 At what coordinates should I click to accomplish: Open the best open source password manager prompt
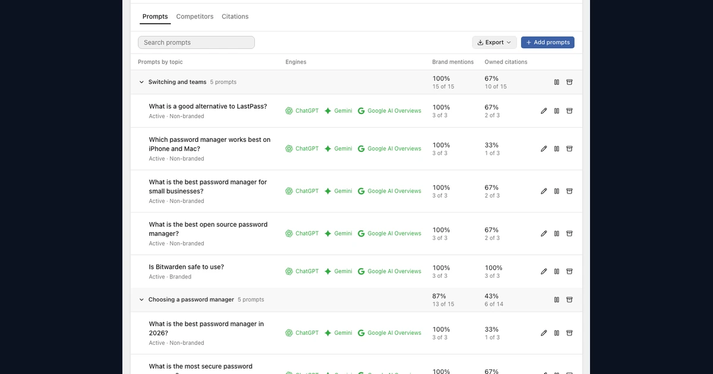(x=209, y=229)
